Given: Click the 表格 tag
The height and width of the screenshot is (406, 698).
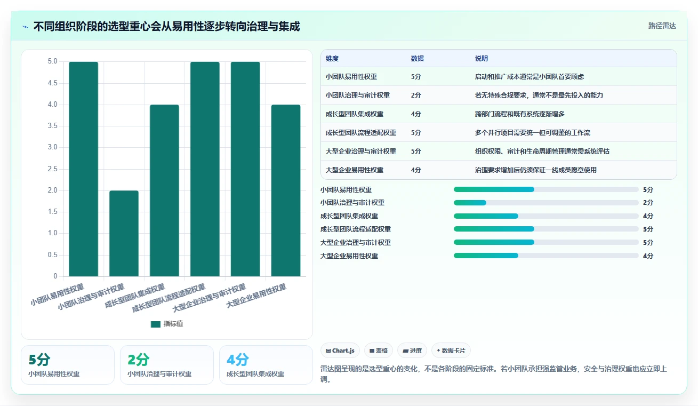Looking at the screenshot, I should click(379, 351).
